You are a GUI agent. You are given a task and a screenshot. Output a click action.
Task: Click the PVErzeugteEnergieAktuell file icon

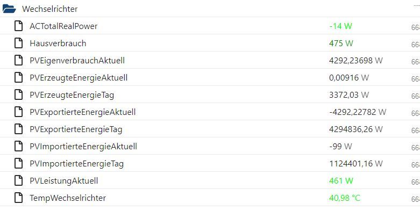coord(18,77)
